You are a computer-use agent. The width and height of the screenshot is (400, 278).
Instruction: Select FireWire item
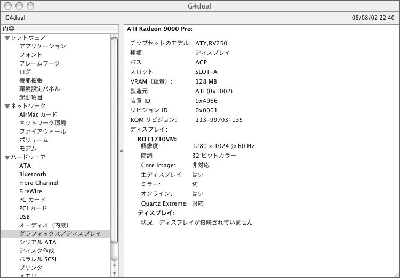click(30, 191)
